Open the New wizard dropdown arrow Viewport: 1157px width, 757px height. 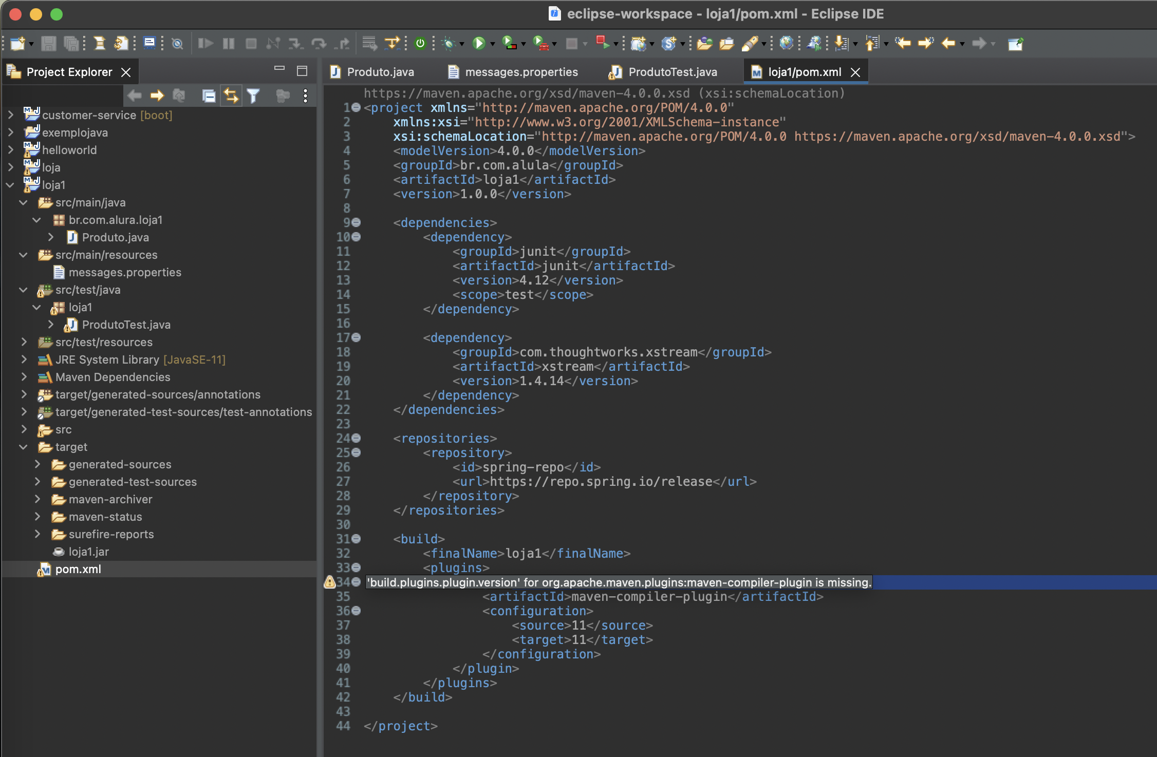click(x=31, y=44)
